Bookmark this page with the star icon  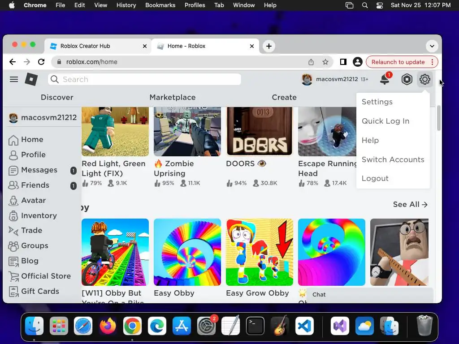pyautogui.click(x=325, y=62)
